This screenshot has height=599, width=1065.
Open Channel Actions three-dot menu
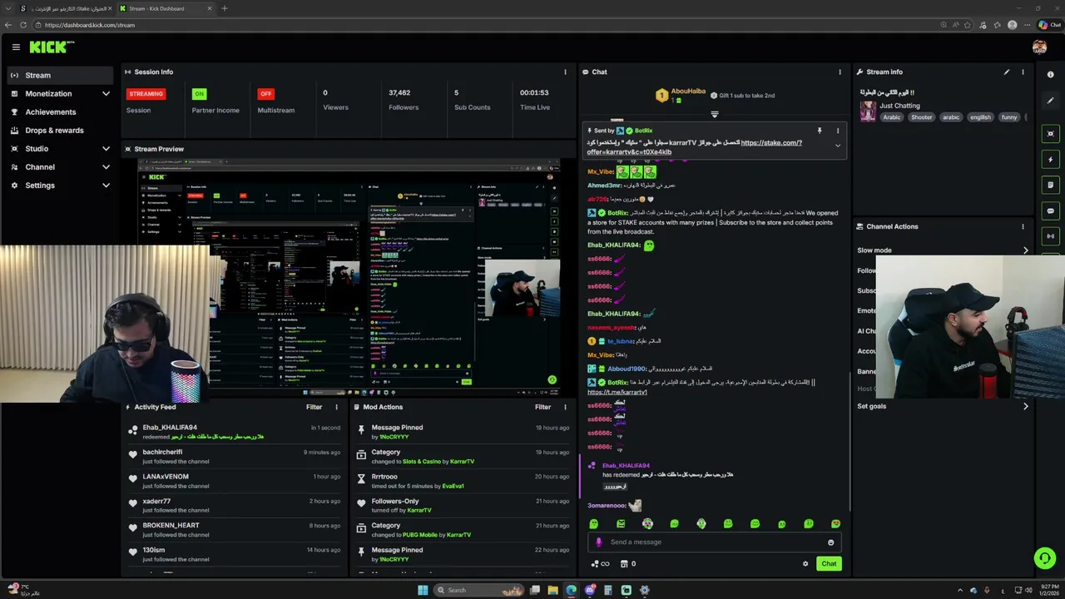tap(1023, 226)
